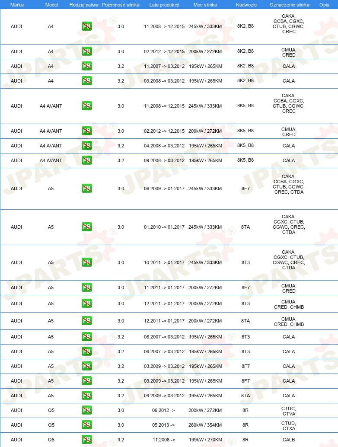
Task: Click engine codes CTUC, CTVA
Action: [289, 411]
